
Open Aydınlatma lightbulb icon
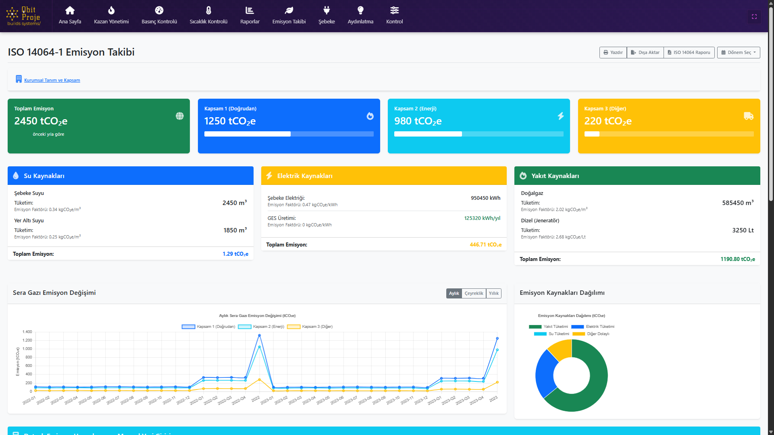pos(360,10)
